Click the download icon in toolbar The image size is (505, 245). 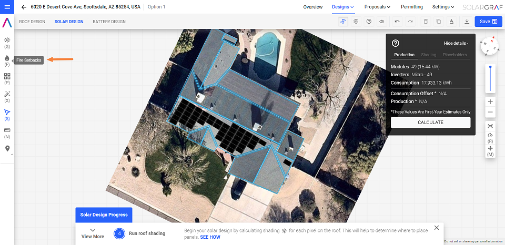467,22
